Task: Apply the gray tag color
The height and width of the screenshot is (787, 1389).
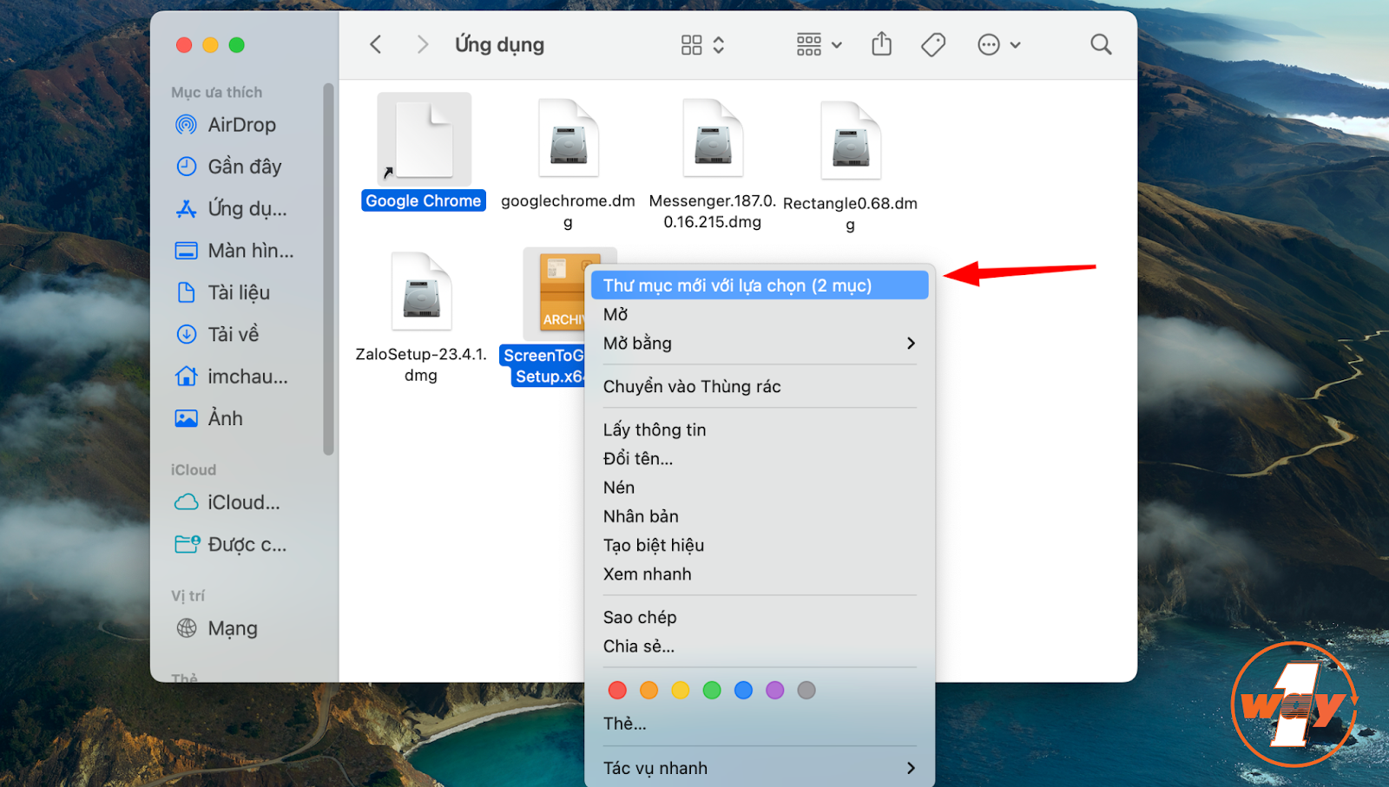Action: coord(806,690)
